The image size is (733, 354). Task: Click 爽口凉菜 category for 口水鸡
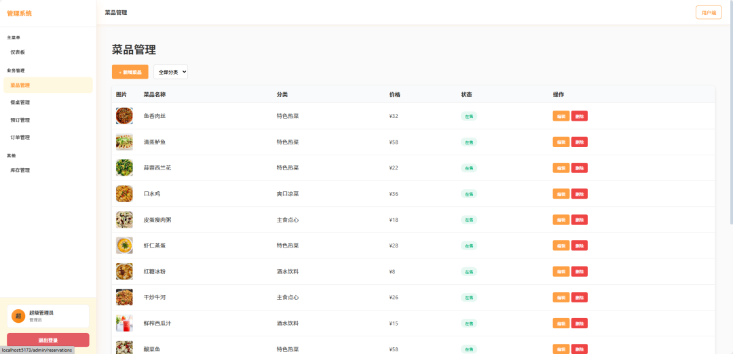[x=288, y=193]
